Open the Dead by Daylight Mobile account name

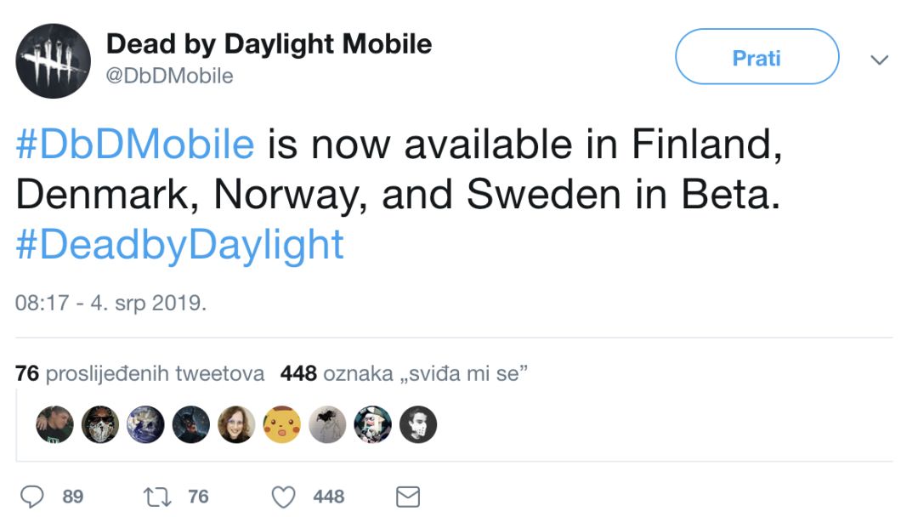pyautogui.click(x=269, y=44)
